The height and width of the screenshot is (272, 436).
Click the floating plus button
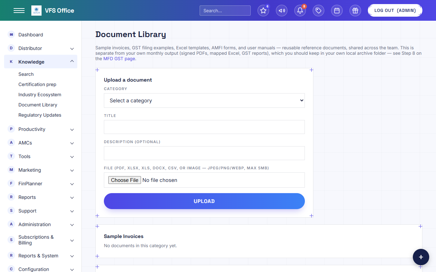421,257
